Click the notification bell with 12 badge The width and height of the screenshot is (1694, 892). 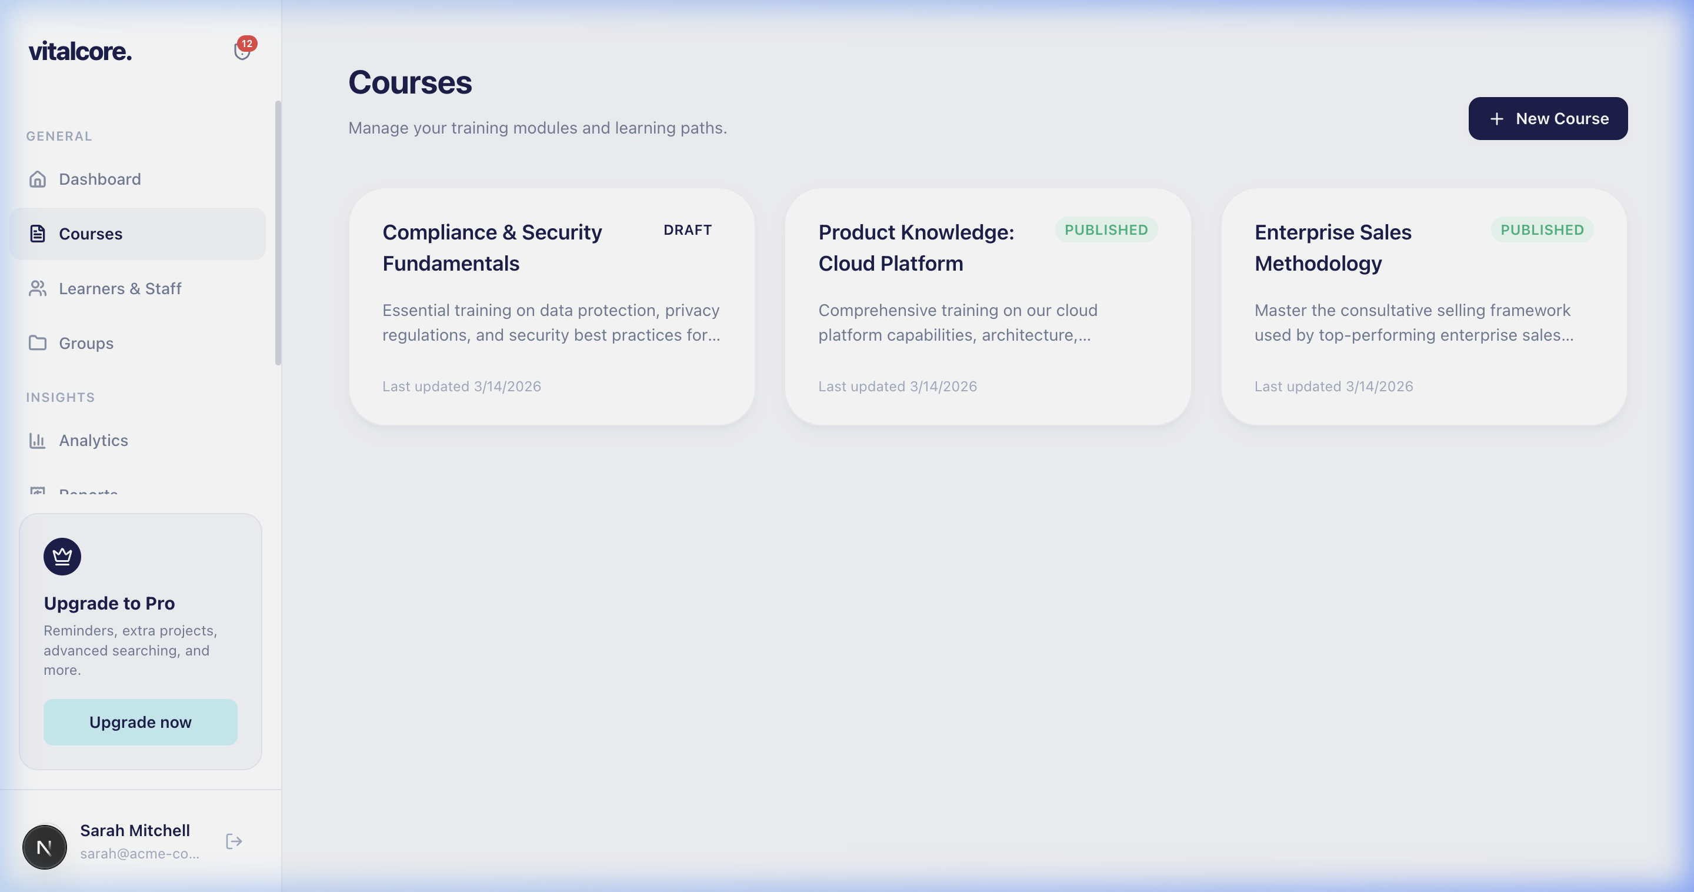242,51
